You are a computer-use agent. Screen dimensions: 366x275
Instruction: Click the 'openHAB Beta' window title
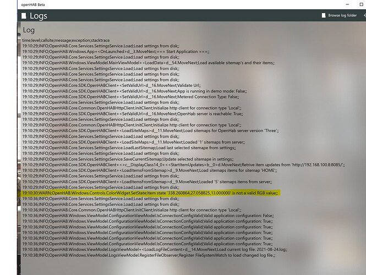pyautogui.click(x=33, y=4)
